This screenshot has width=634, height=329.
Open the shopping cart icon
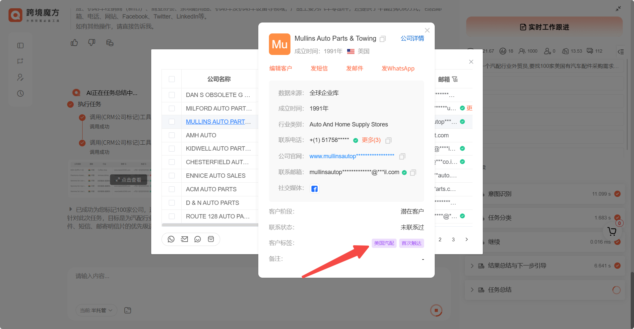pyautogui.click(x=612, y=231)
